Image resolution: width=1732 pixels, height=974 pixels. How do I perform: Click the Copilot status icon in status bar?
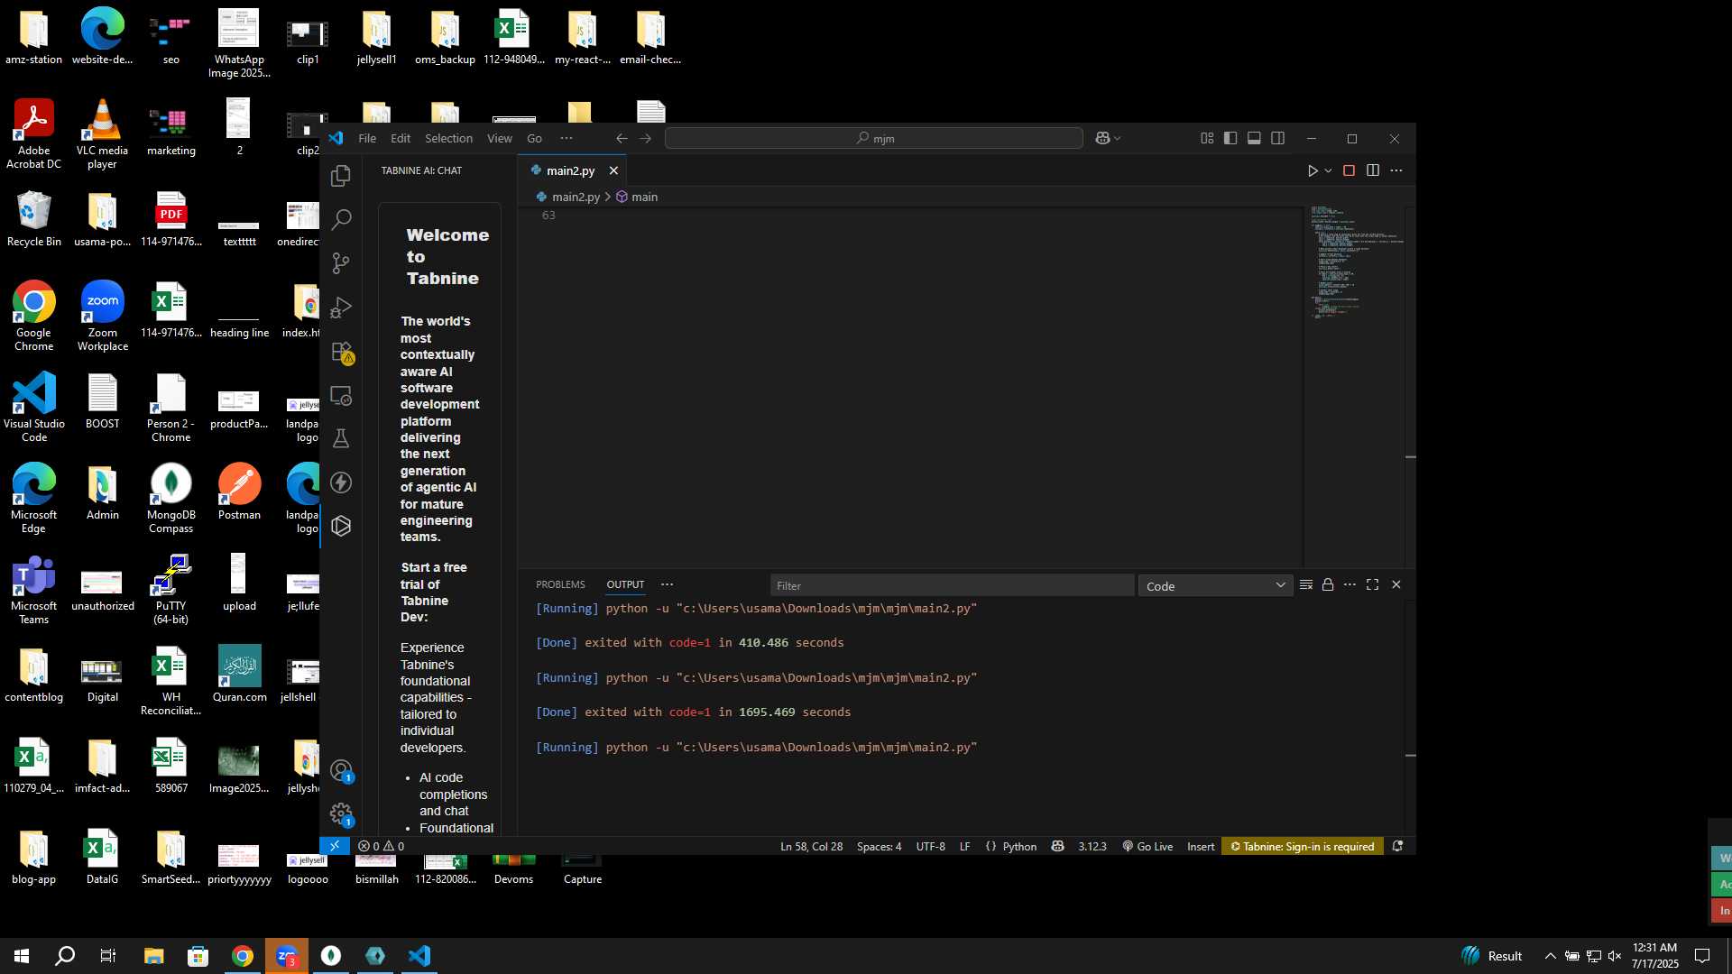(1057, 847)
